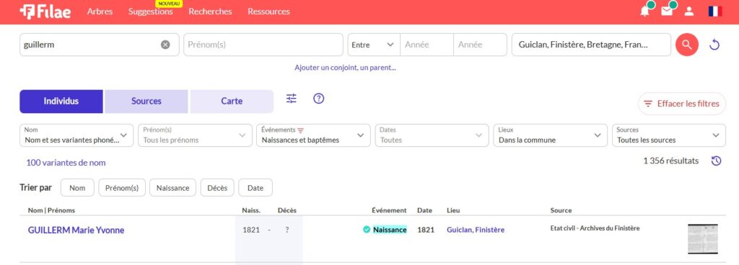This screenshot has height=265, width=739.
Task: Open the notifications bell
Action: [644, 12]
